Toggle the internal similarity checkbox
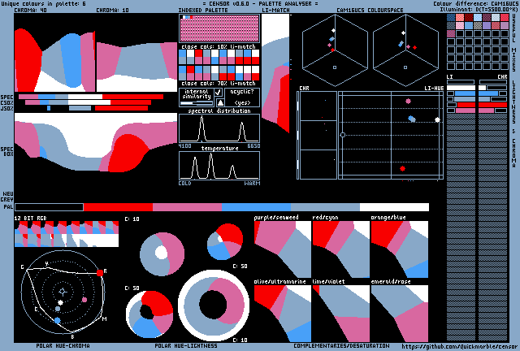This screenshot has width=520, height=351. pos(219,93)
